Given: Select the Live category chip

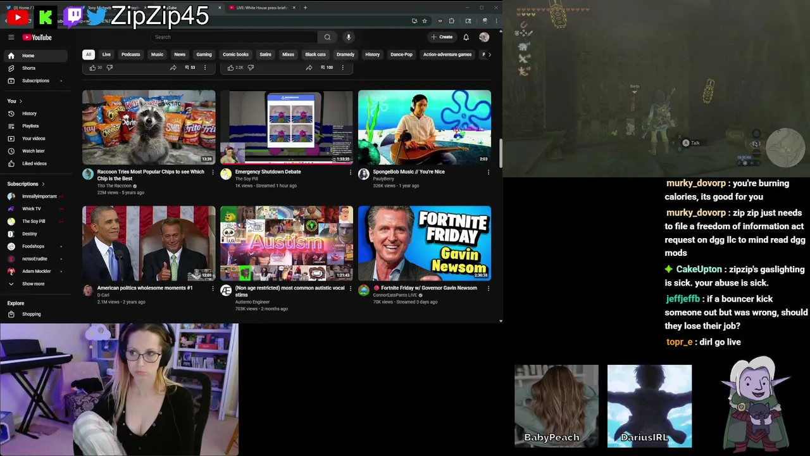Looking at the screenshot, I should [x=106, y=54].
